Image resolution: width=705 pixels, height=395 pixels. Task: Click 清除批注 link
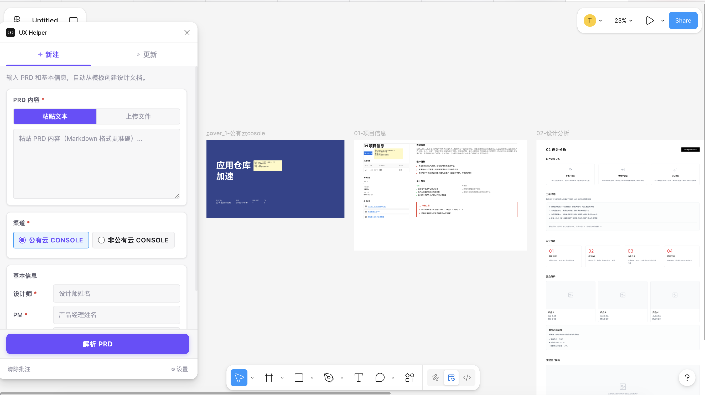(x=19, y=369)
